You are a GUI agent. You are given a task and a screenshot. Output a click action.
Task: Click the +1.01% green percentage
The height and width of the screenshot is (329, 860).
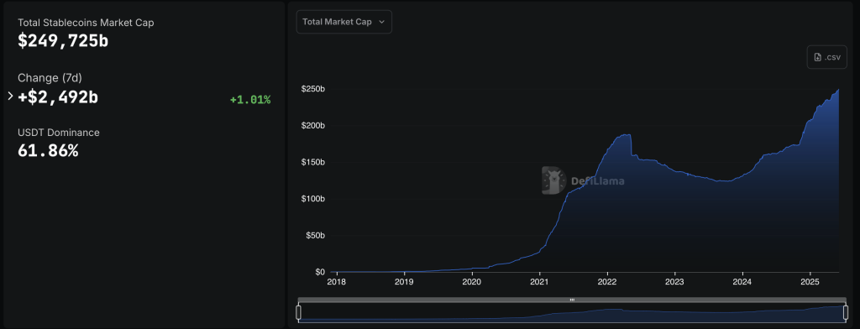pos(250,100)
